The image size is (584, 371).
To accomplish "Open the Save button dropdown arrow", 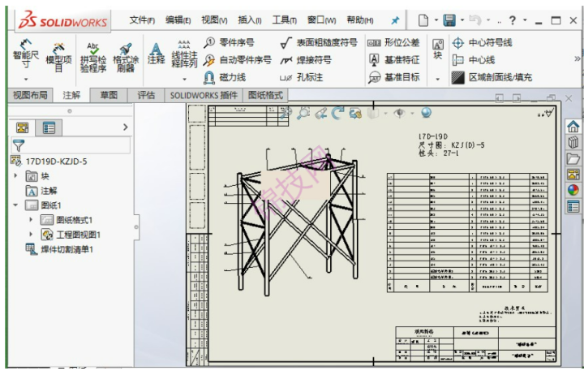I will point(462,20).
